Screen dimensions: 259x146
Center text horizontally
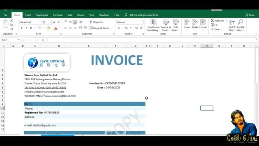pos(70,28)
